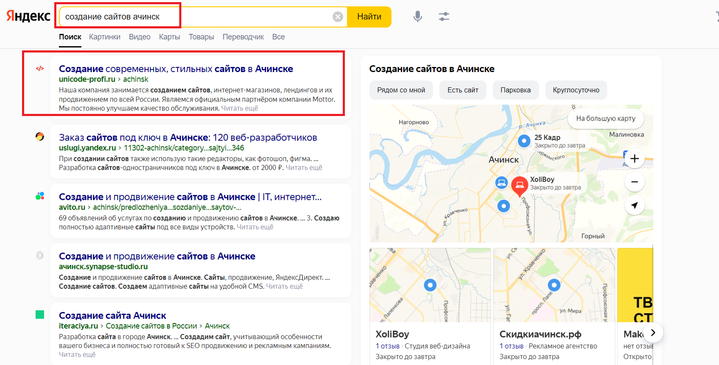Switch to the Поиск tab
The image size is (719, 365).
click(x=70, y=37)
